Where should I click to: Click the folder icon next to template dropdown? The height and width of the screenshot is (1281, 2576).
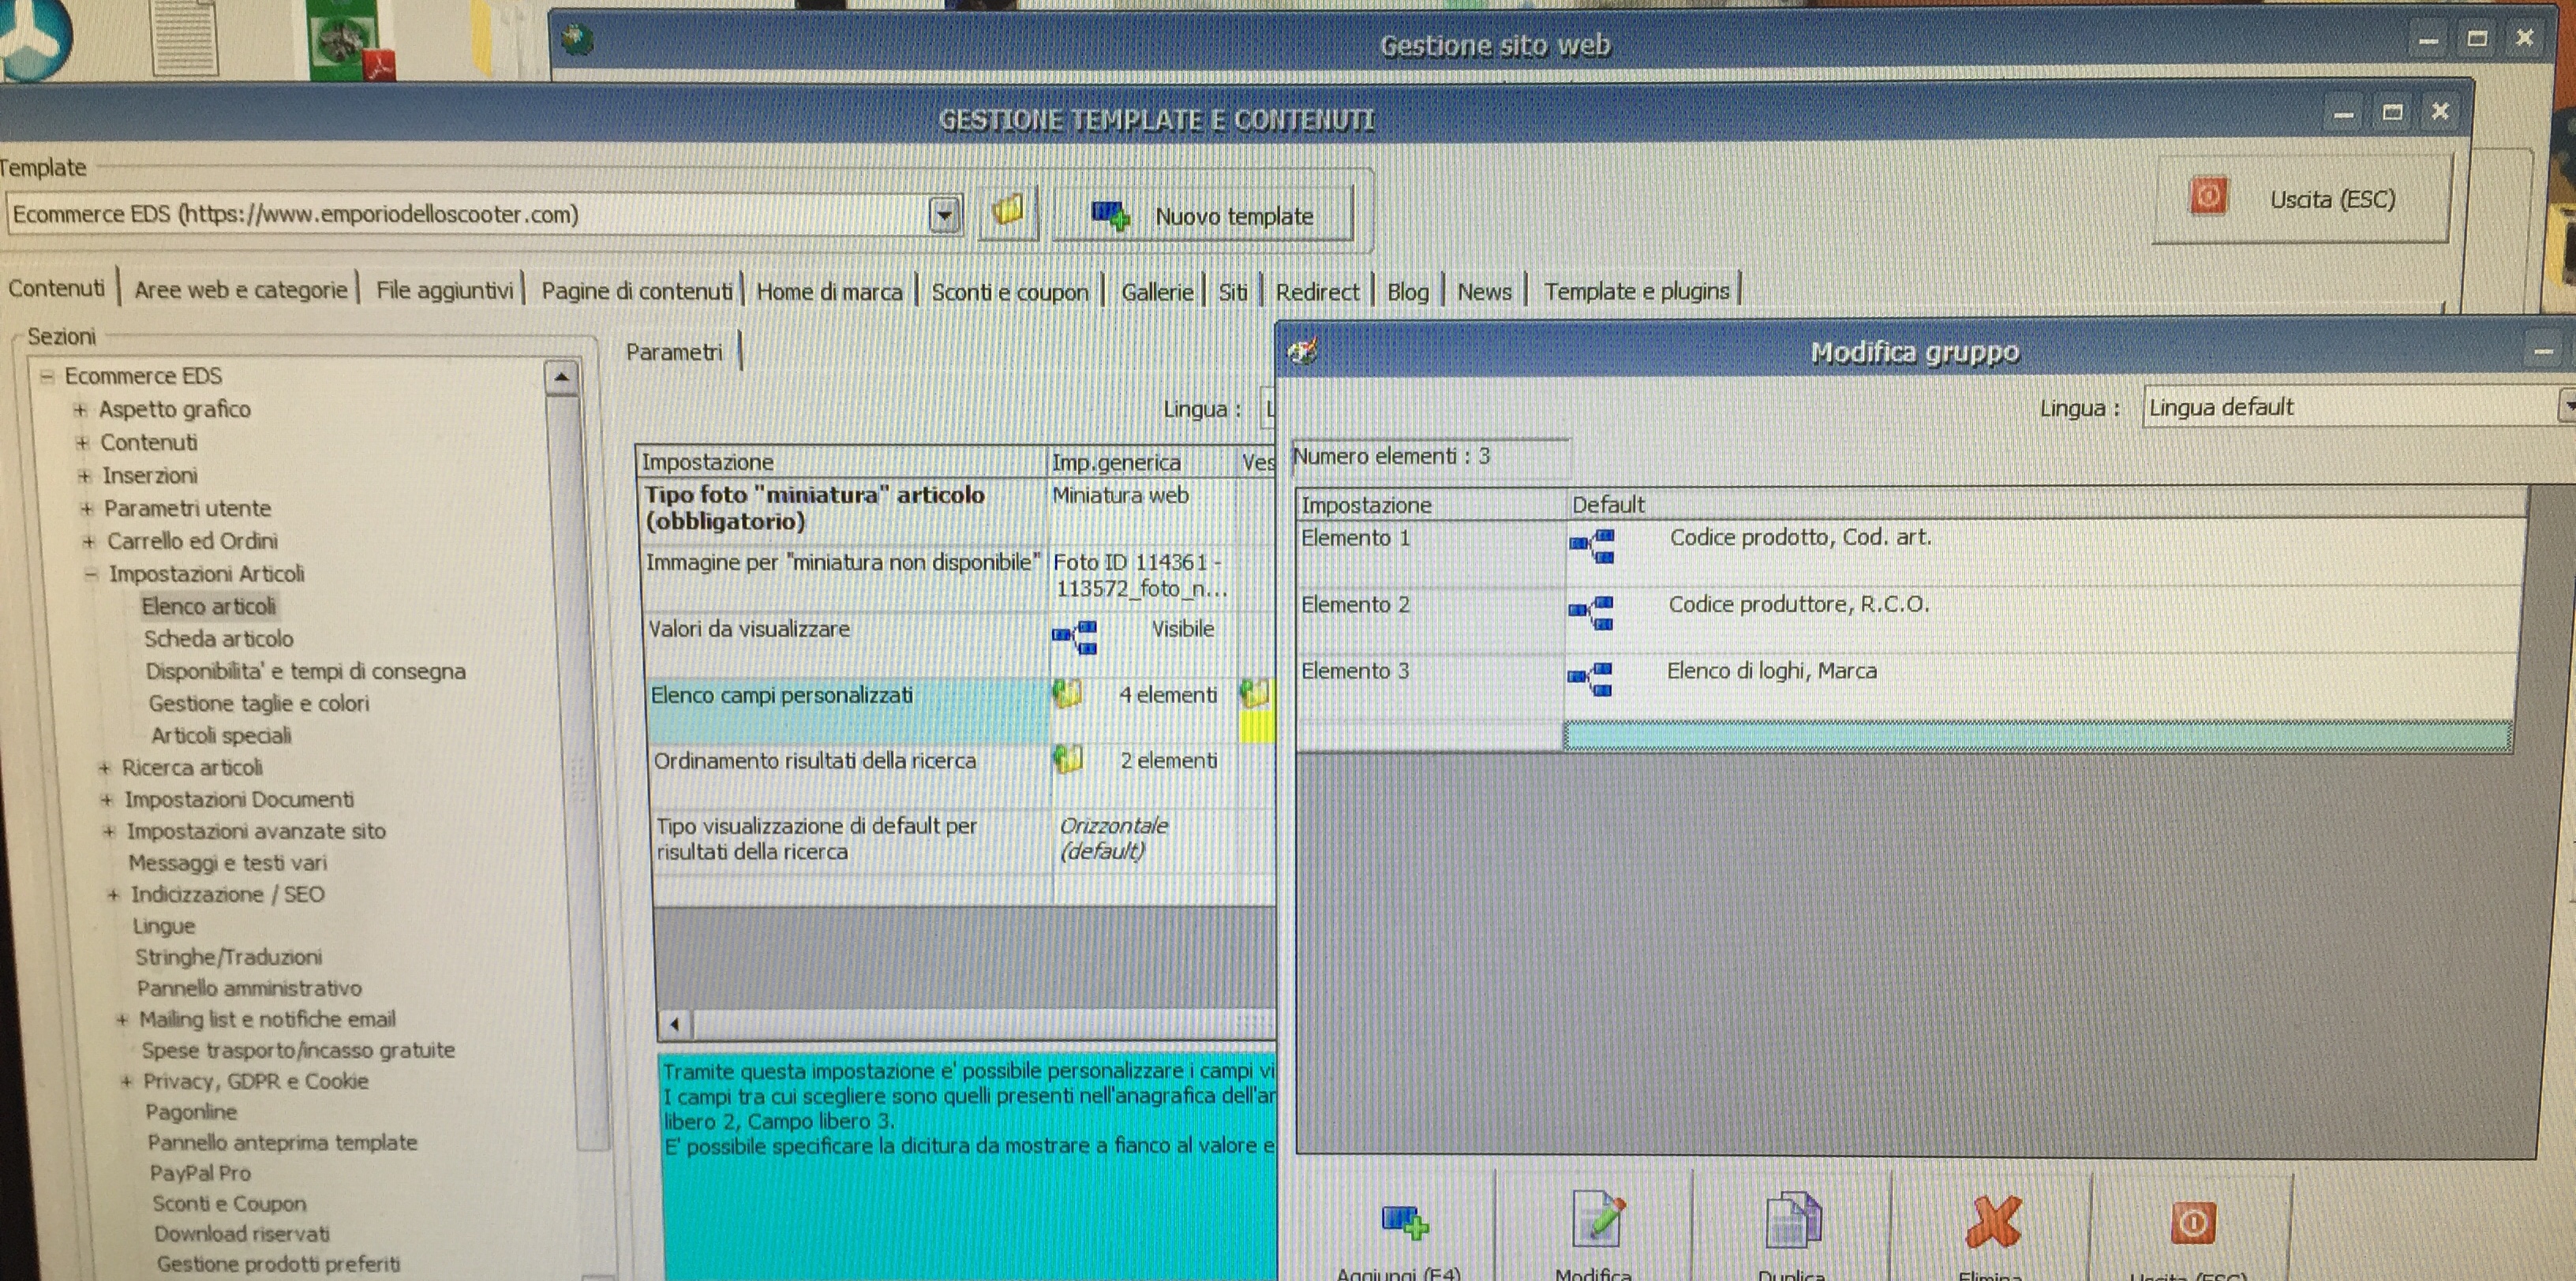pyautogui.click(x=1007, y=211)
